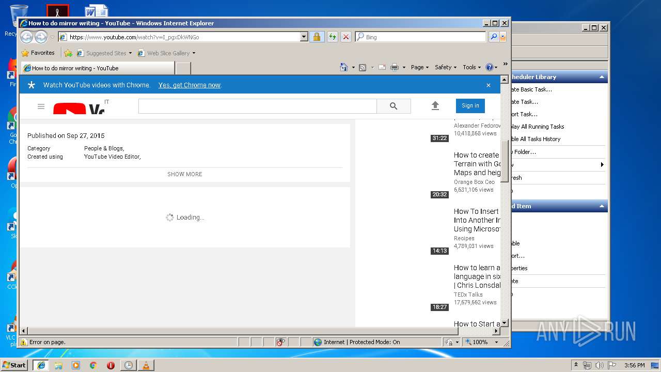Click the YouTube search magnifier button

[x=394, y=106]
